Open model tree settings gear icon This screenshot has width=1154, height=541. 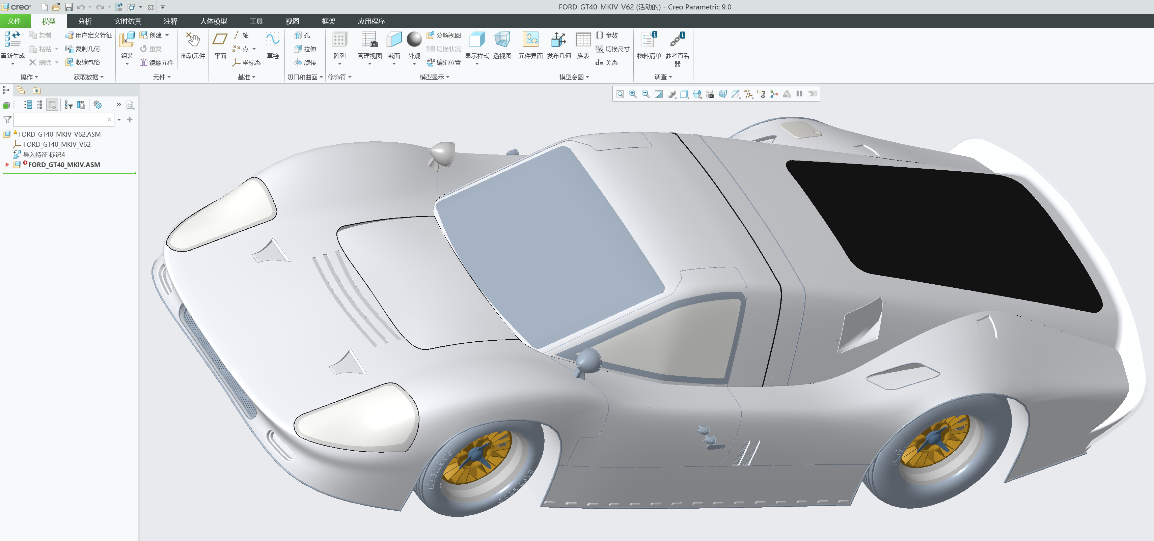[x=98, y=105]
